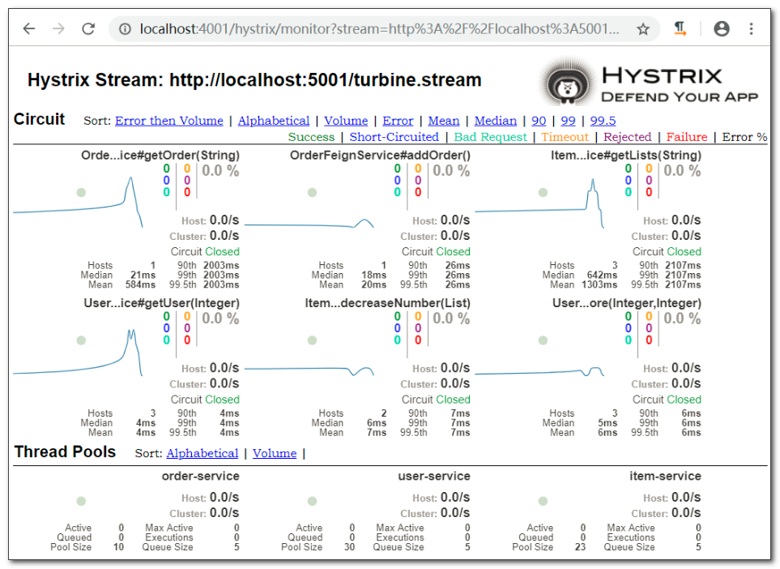This screenshot has height=569, width=780.
Task: Click the getLists sparkline graph
Action: coord(539,203)
